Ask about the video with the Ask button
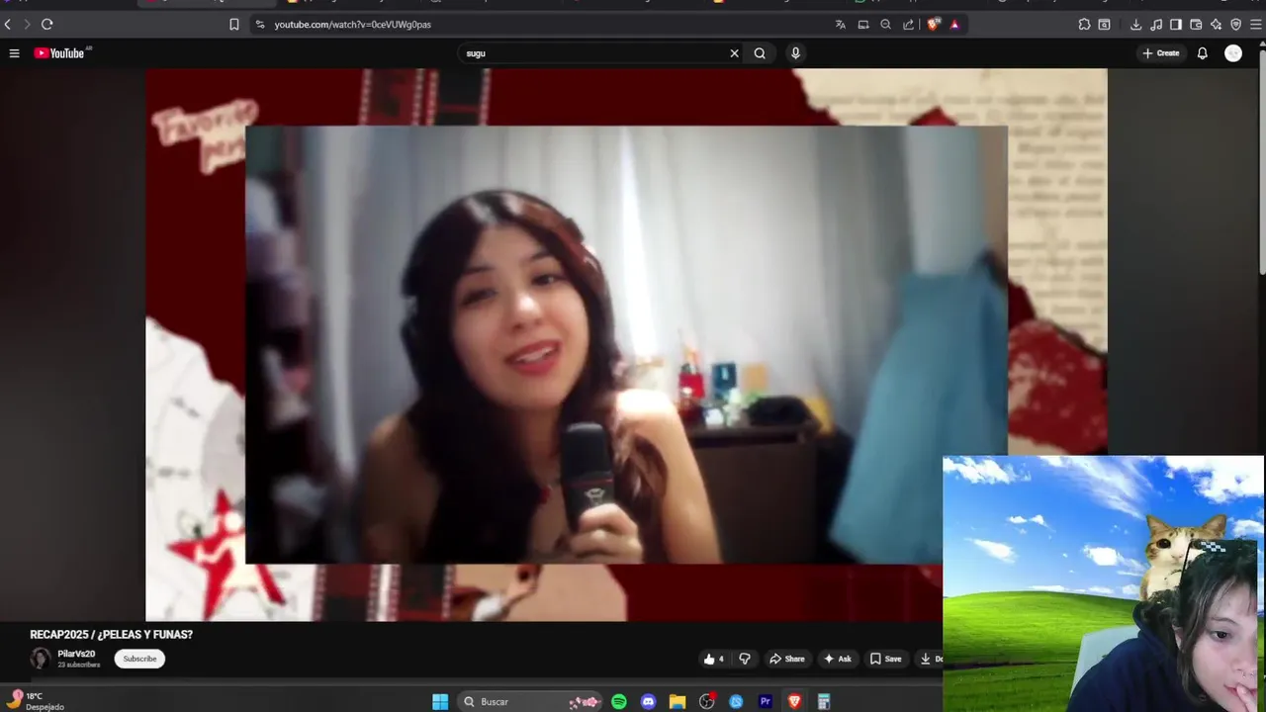This screenshot has height=712, width=1266. click(x=837, y=659)
